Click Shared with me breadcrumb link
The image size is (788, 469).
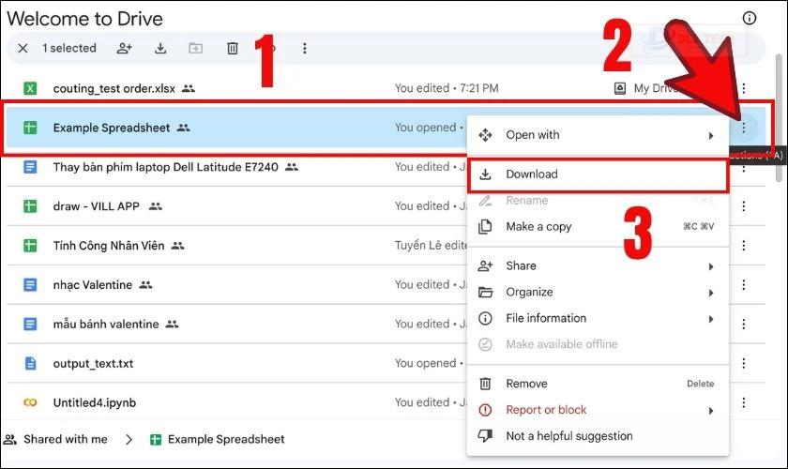pyautogui.click(x=66, y=439)
